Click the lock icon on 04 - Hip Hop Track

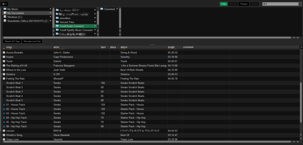pyautogui.click(x=4, y=117)
